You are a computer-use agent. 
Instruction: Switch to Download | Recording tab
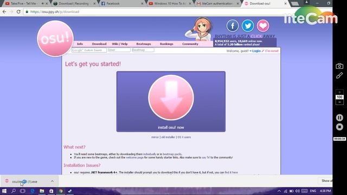point(74,4)
